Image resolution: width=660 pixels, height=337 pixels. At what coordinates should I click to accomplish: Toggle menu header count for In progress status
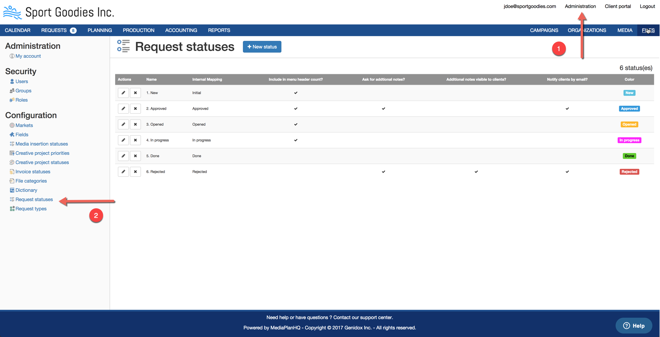[295, 140]
